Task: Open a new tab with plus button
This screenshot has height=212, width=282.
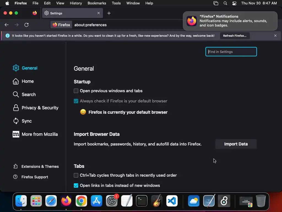Action: tap(109, 13)
